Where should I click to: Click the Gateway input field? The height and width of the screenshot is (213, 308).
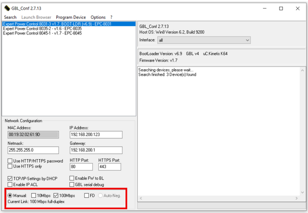coord(95,150)
